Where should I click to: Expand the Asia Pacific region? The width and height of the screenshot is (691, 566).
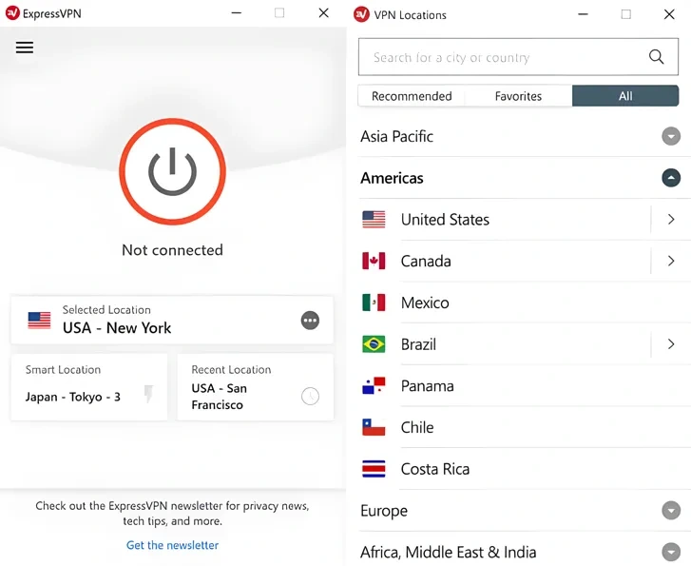click(671, 136)
